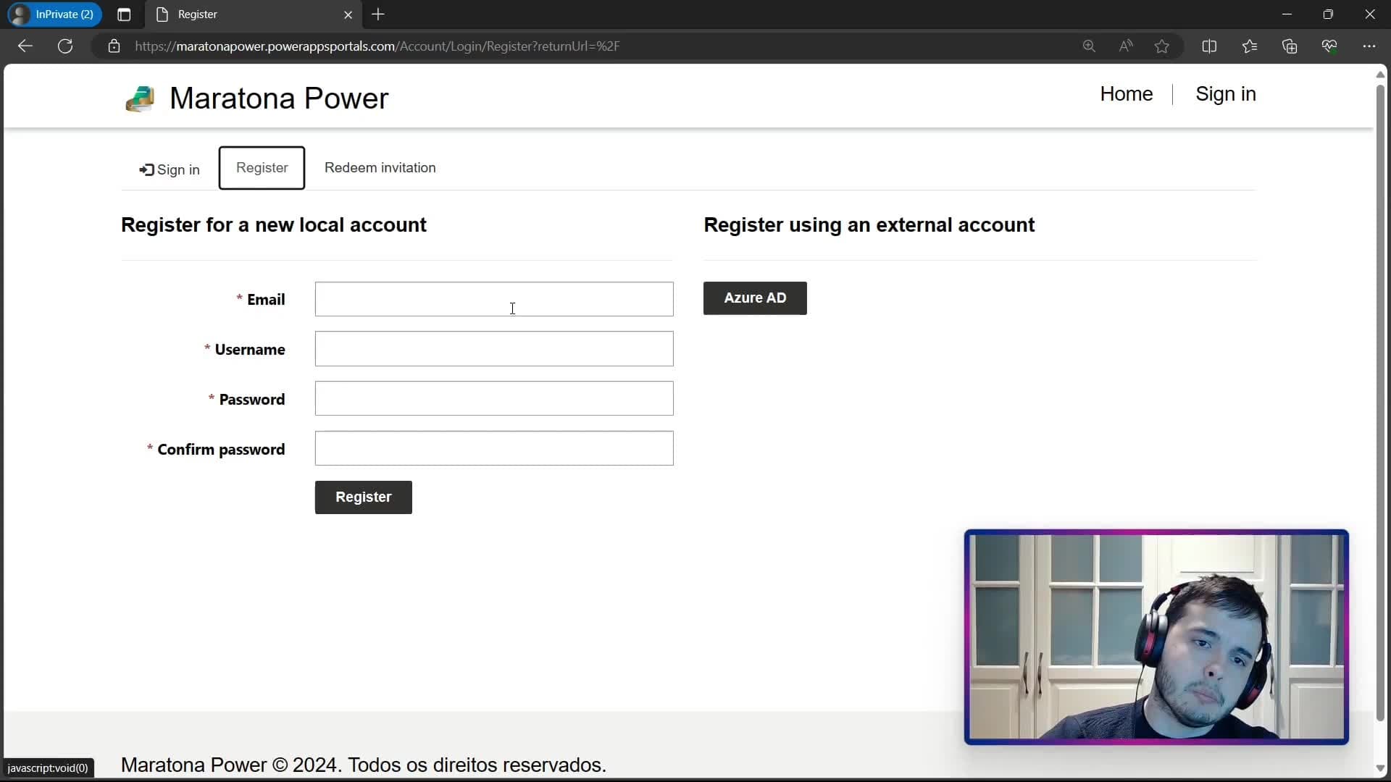Click the Email field label
The image size is (1391, 782).
pos(266,300)
